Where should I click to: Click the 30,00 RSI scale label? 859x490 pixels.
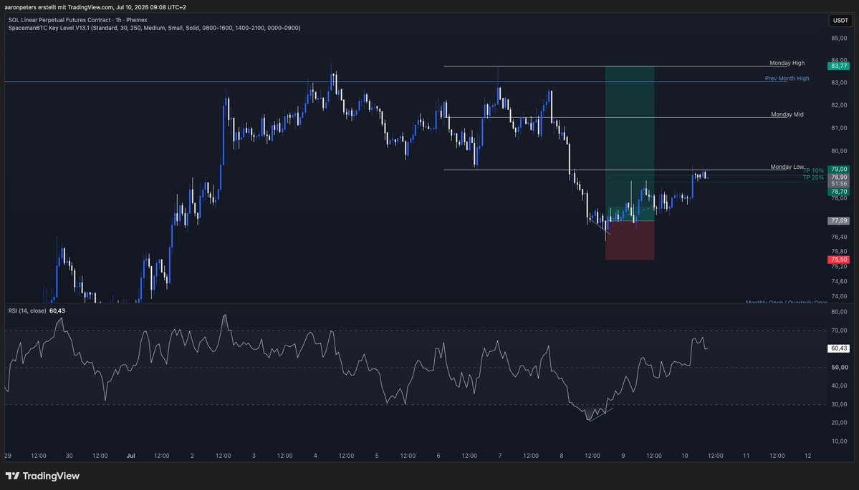point(839,404)
